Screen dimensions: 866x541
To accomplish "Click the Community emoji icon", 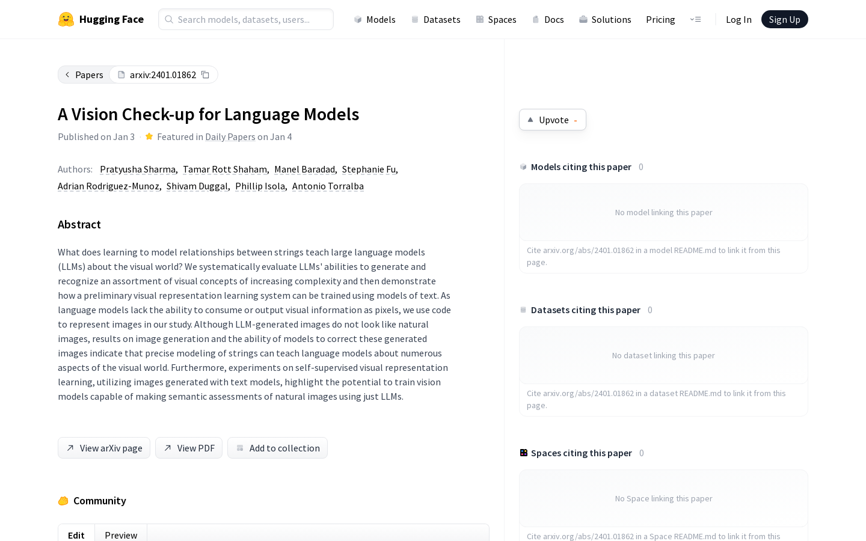I will click(x=63, y=501).
